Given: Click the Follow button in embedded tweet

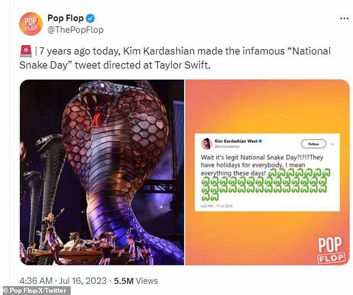Looking at the screenshot, I should [x=313, y=144].
